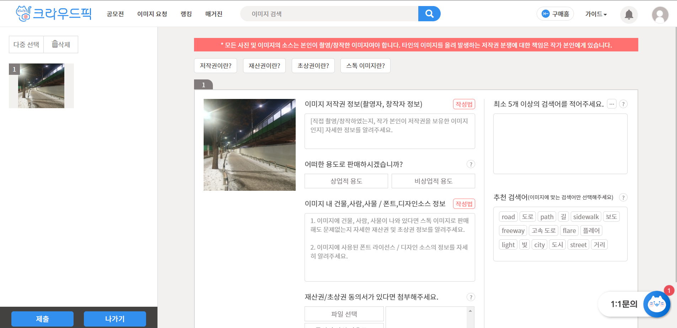Expand the keyword options with the ellipsis button

(x=612, y=104)
